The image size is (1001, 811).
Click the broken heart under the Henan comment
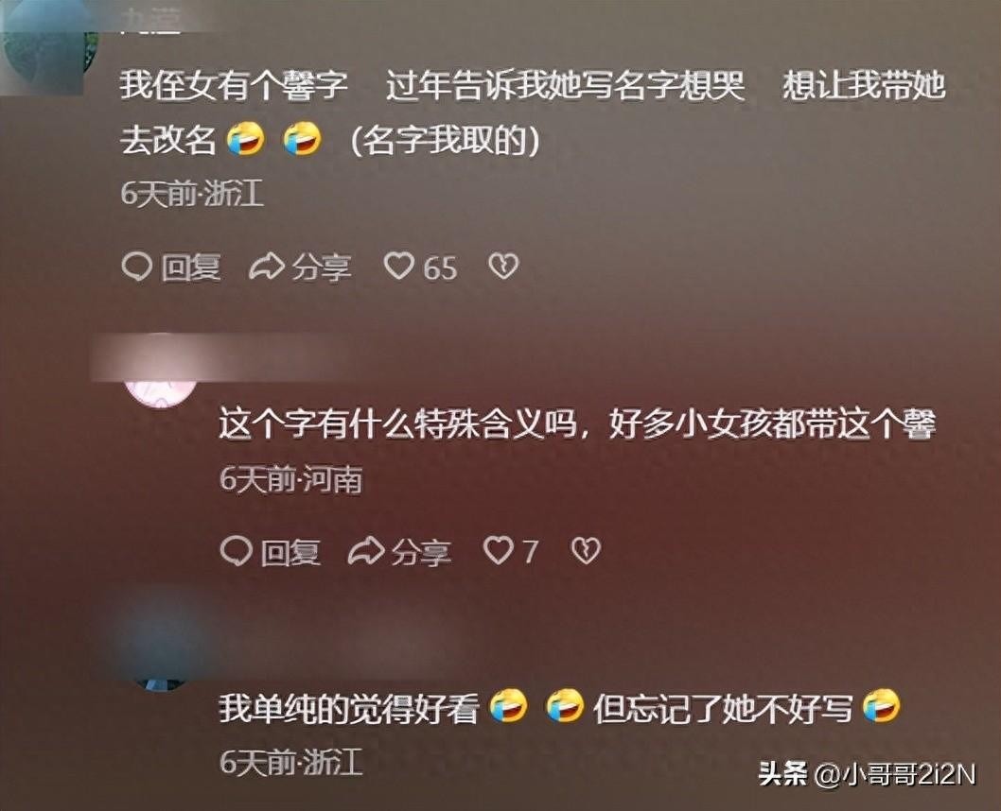tap(586, 550)
